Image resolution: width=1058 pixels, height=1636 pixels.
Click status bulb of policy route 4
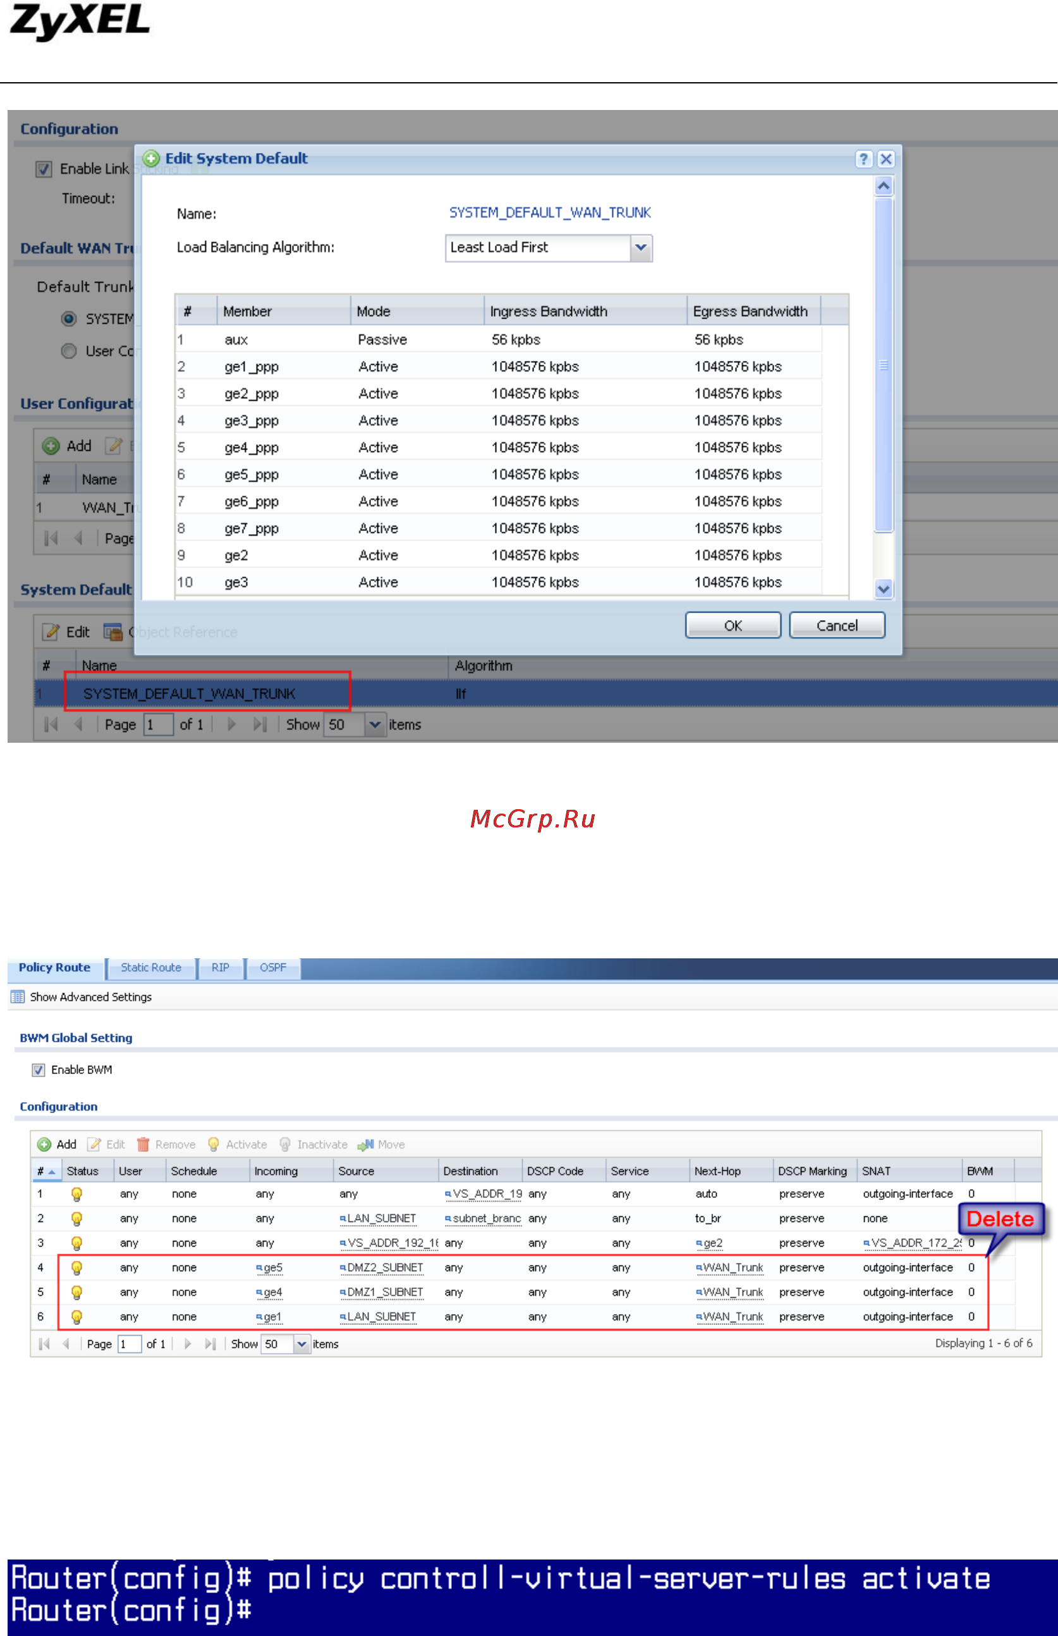point(77,1267)
